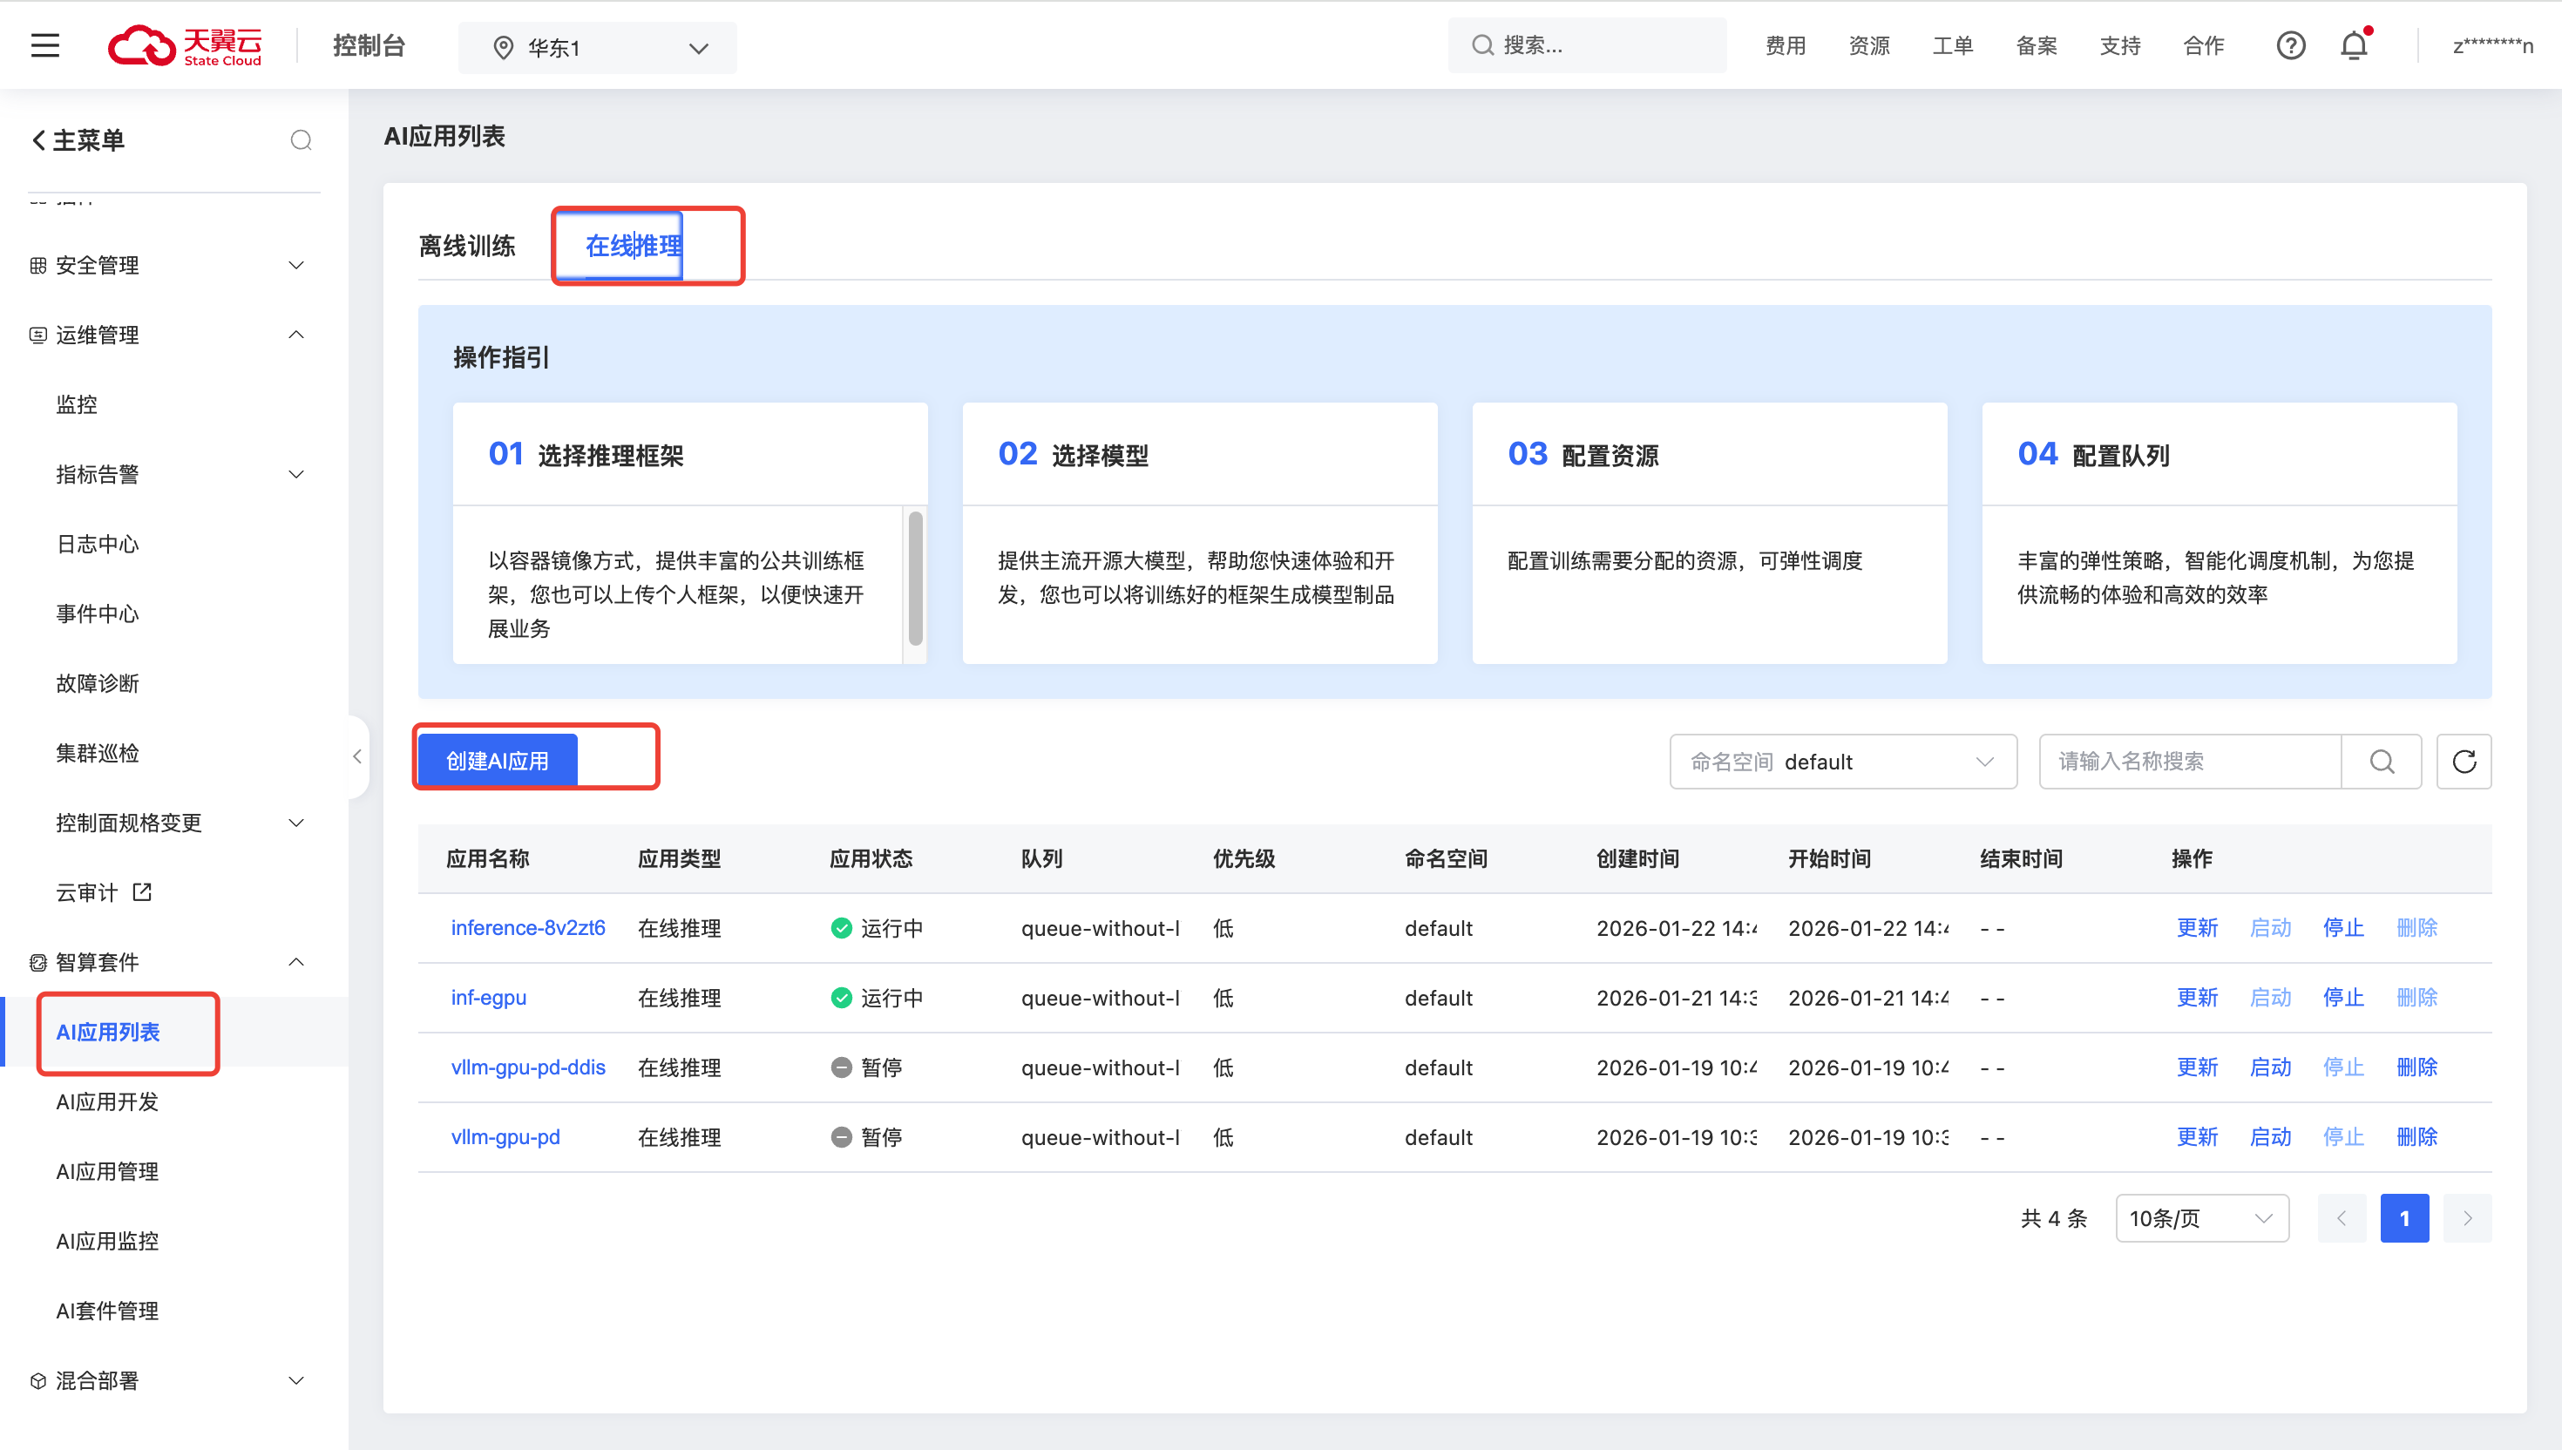The width and height of the screenshot is (2562, 1450).
Task: Collapse sidebar with the arrow handle
Action: (x=357, y=757)
